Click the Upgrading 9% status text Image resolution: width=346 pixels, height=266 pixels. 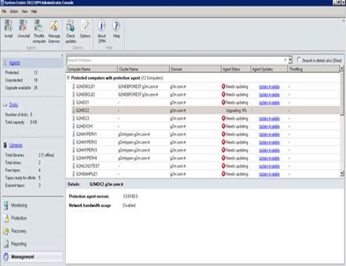coord(236,111)
